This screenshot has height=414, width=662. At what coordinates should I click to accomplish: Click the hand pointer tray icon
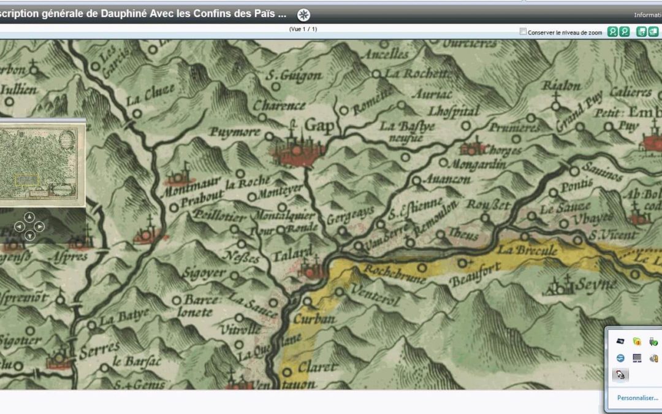pos(620,375)
